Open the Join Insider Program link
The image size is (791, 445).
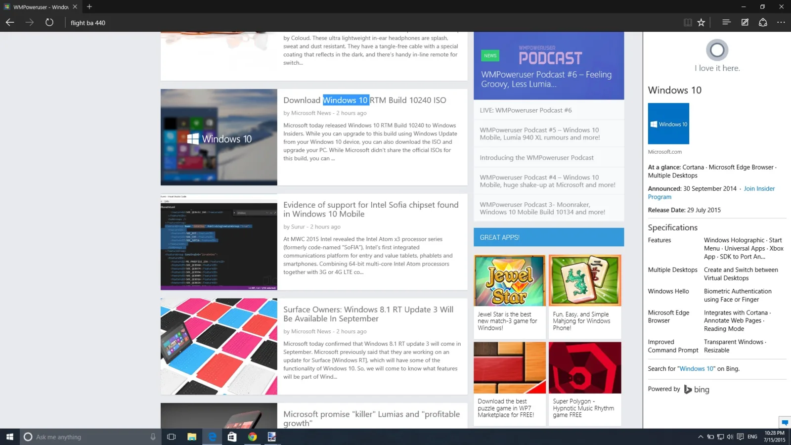pos(711,192)
